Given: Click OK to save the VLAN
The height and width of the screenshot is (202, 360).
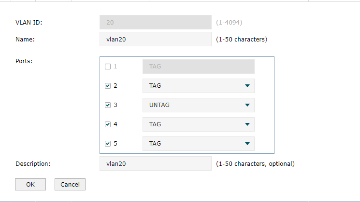Looking at the screenshot, I should click(30, 184).
